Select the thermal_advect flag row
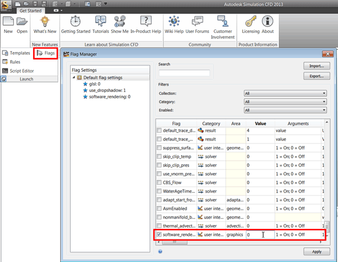The image size is (338, 262). pyautogui.click(x=240, y=226)
